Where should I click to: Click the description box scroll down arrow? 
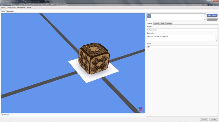pyautogui.click(x=216, y=40)
